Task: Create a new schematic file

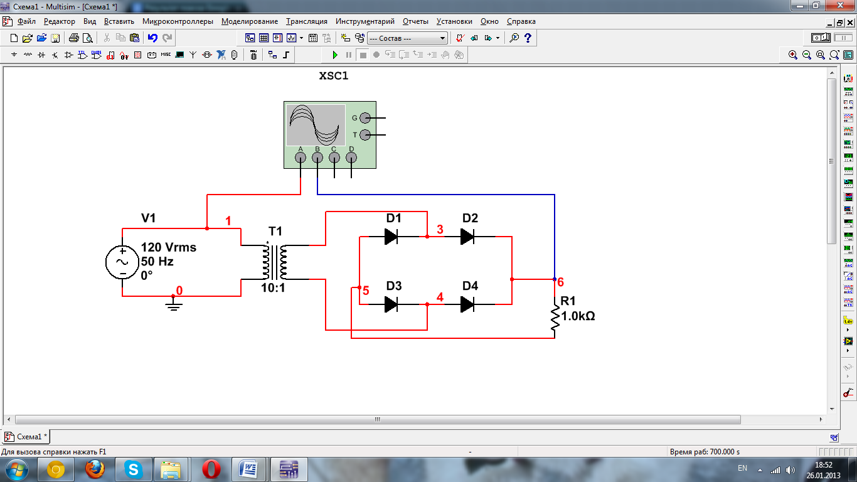Action: click(x=14, y=38)
